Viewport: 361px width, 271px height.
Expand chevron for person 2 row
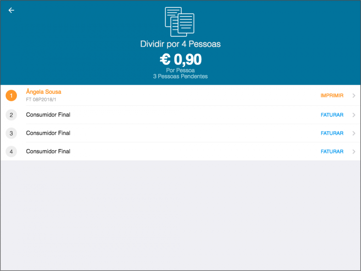353,115
